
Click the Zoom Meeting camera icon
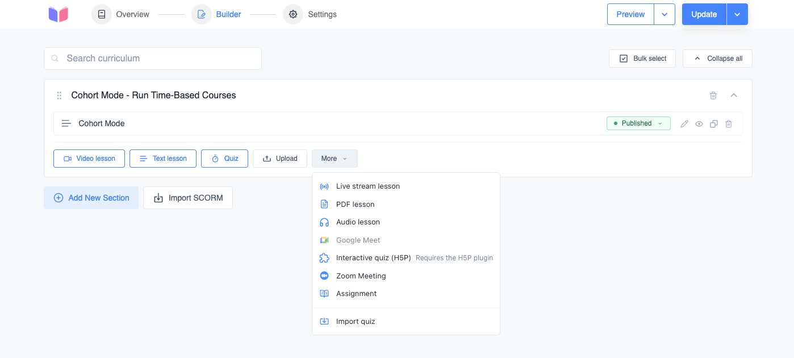[324, 276]
